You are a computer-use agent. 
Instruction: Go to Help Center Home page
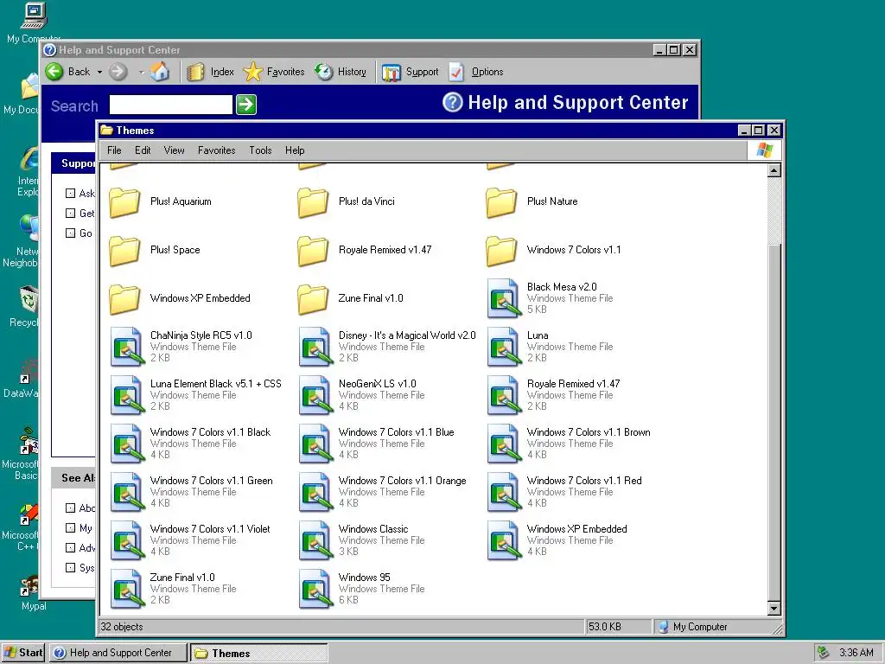tap(160, 72)
